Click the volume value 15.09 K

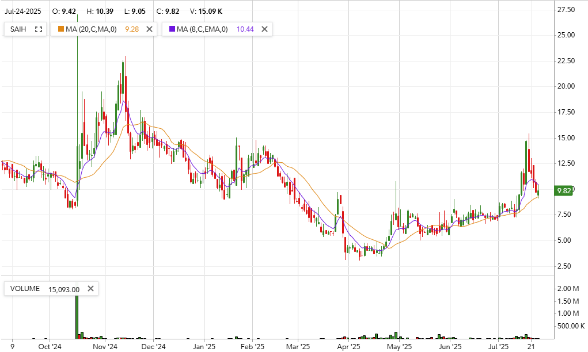pyautogui.click(x=210, y=12)
